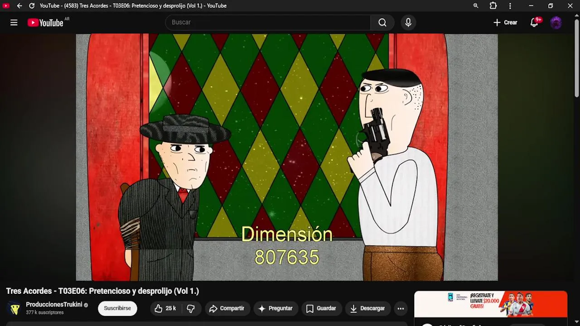Click the Buscar search field
Image resolution: width=580 pixels, height=326 pixels.
tap(268, 22)
